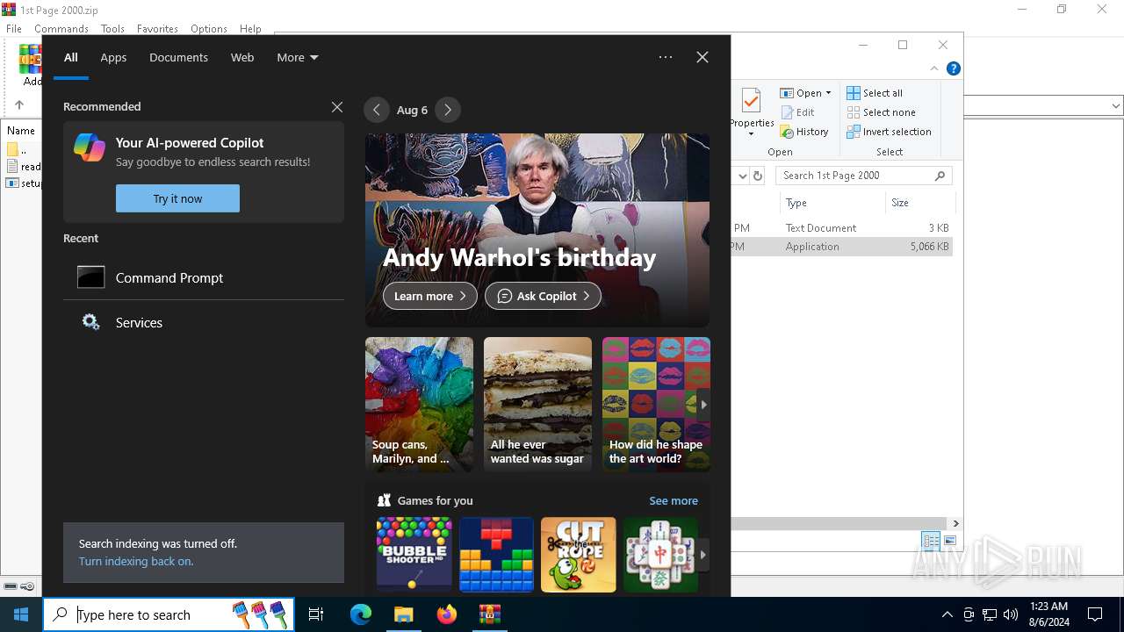The image size is (1124, 632).
Task: Click Invert selection in Explorer ribbon
Action: click(889, 132)
